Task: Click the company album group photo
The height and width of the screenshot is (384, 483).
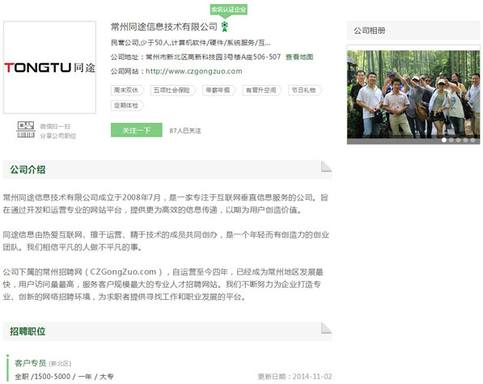Action: [413, 94]
